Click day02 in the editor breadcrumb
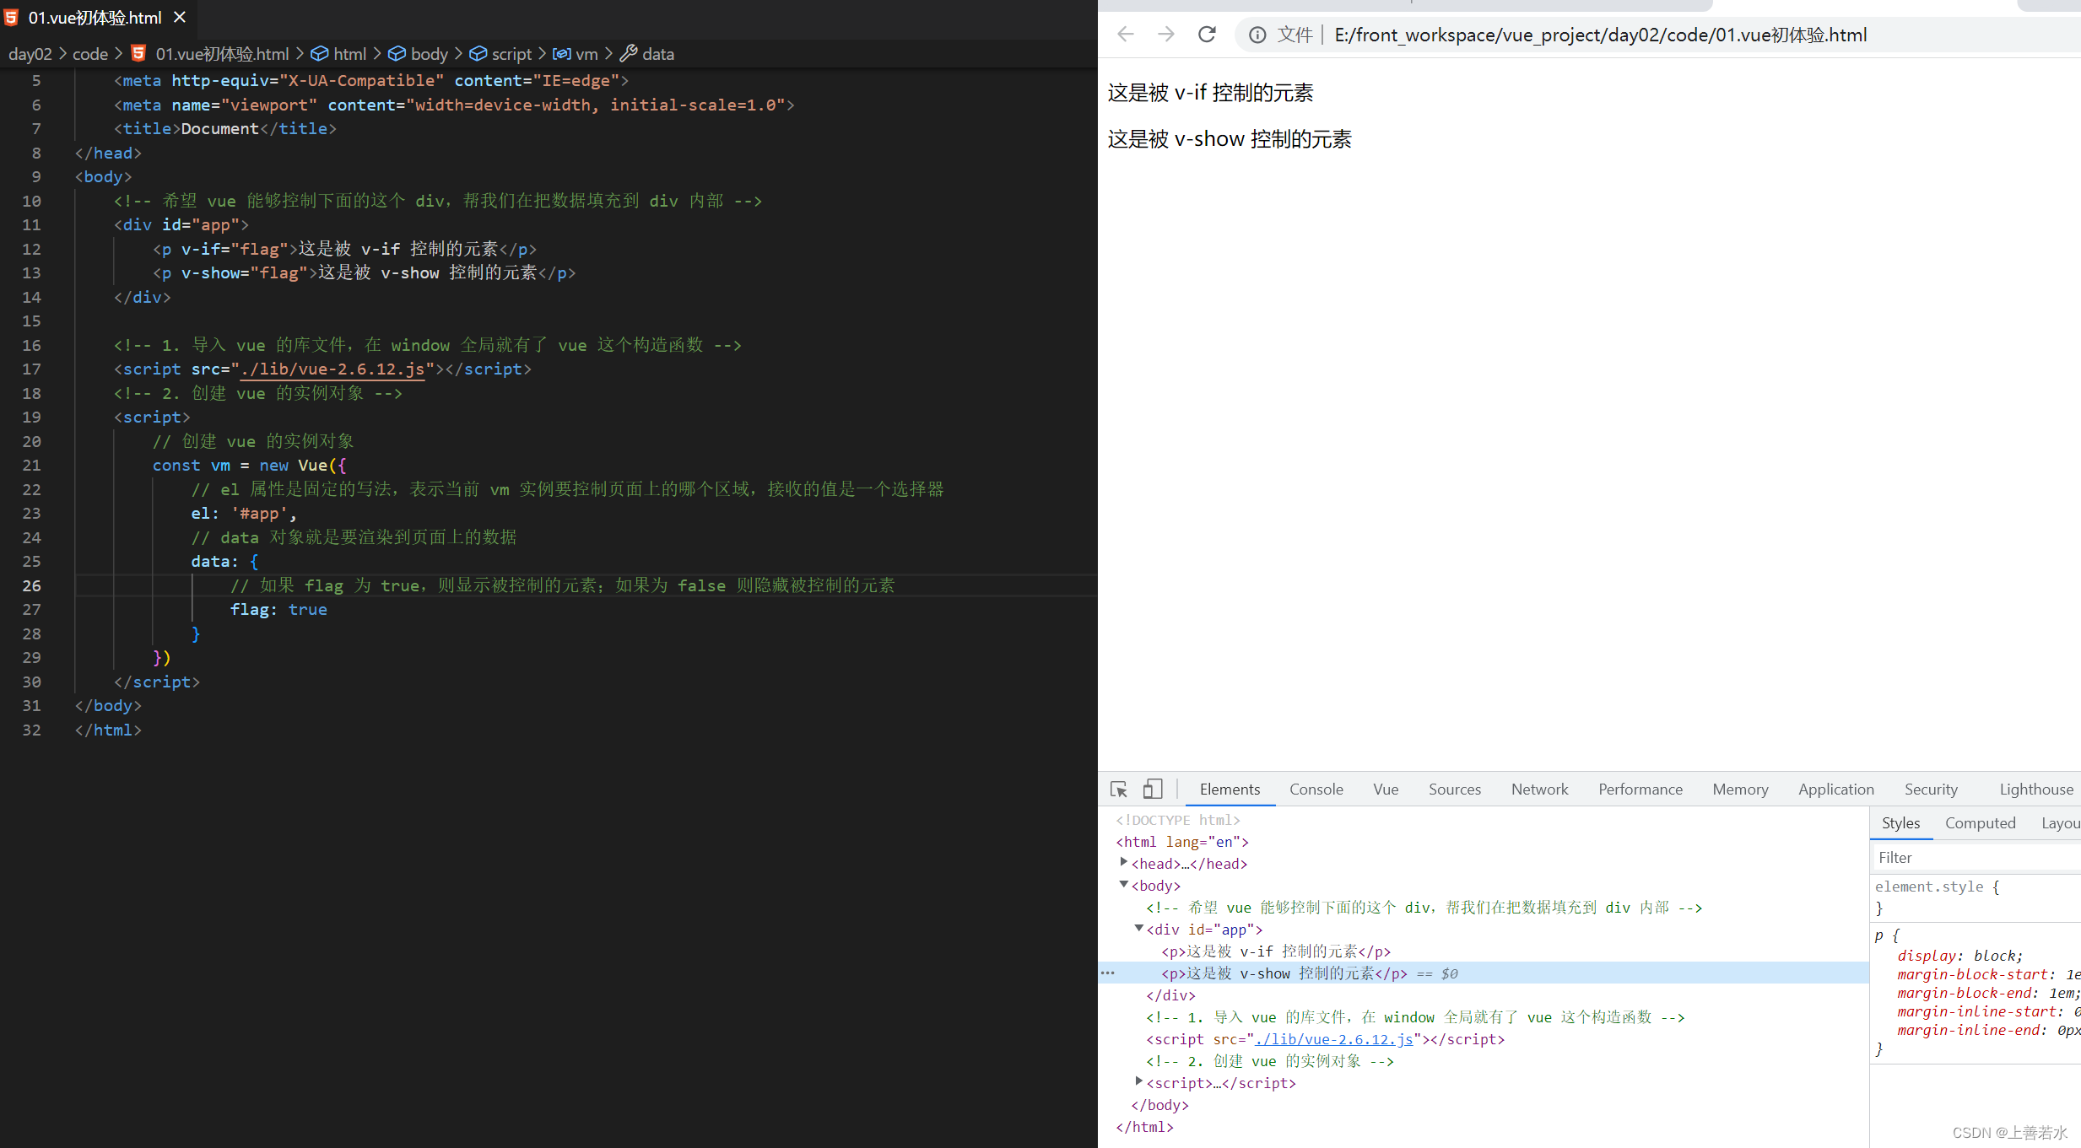The image size is (2081, 1148). click(x=30, y=54)
